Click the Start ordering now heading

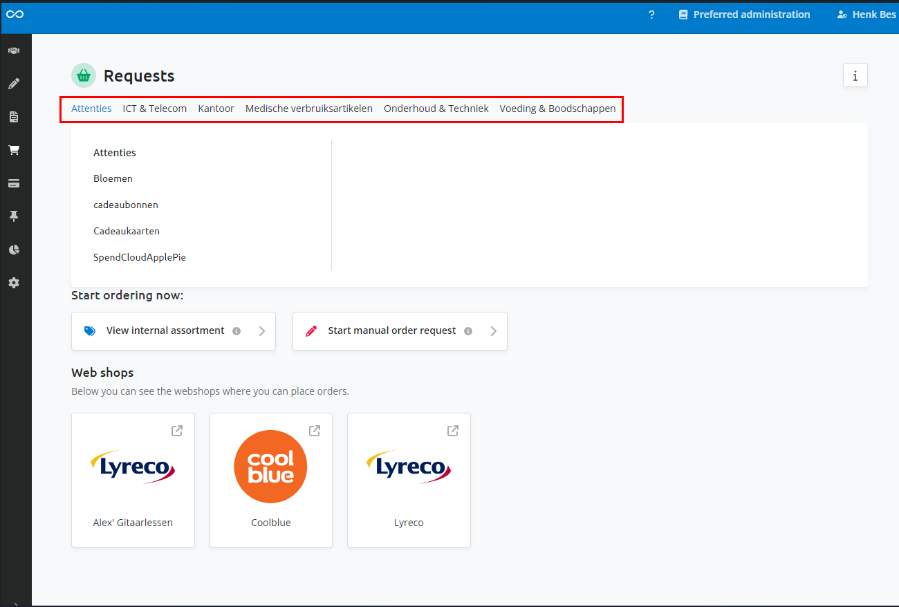[x=127, y=296]
